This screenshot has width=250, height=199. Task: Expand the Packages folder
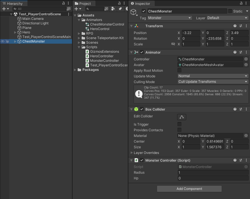click(x=75, y=70)
